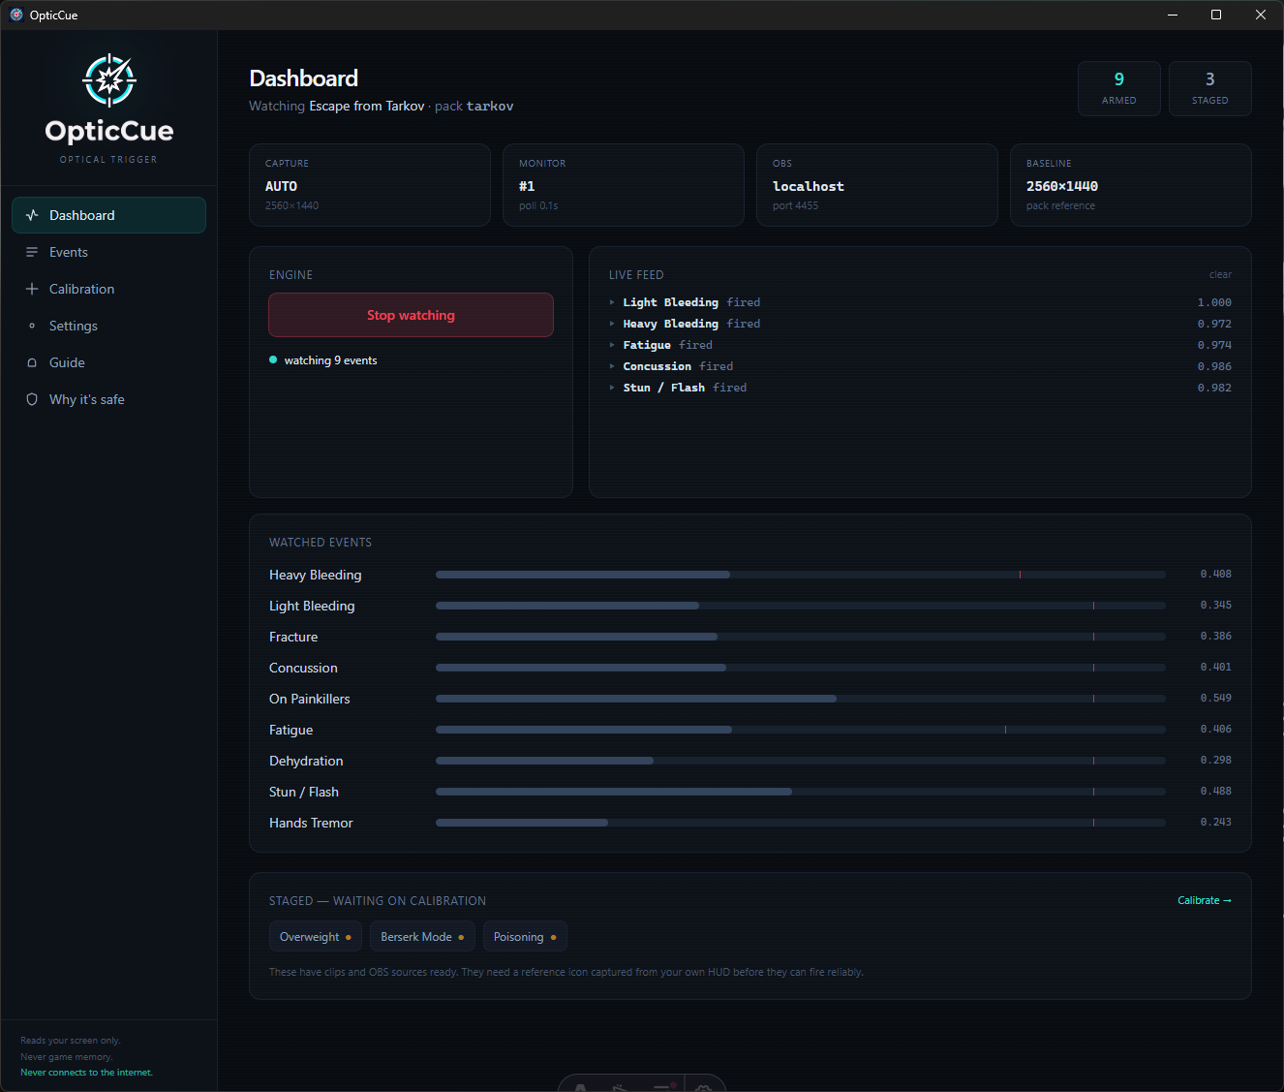Click the Fracture match level bar
The height and width of the screenshot is (1092, 1284).
point(801,637)
